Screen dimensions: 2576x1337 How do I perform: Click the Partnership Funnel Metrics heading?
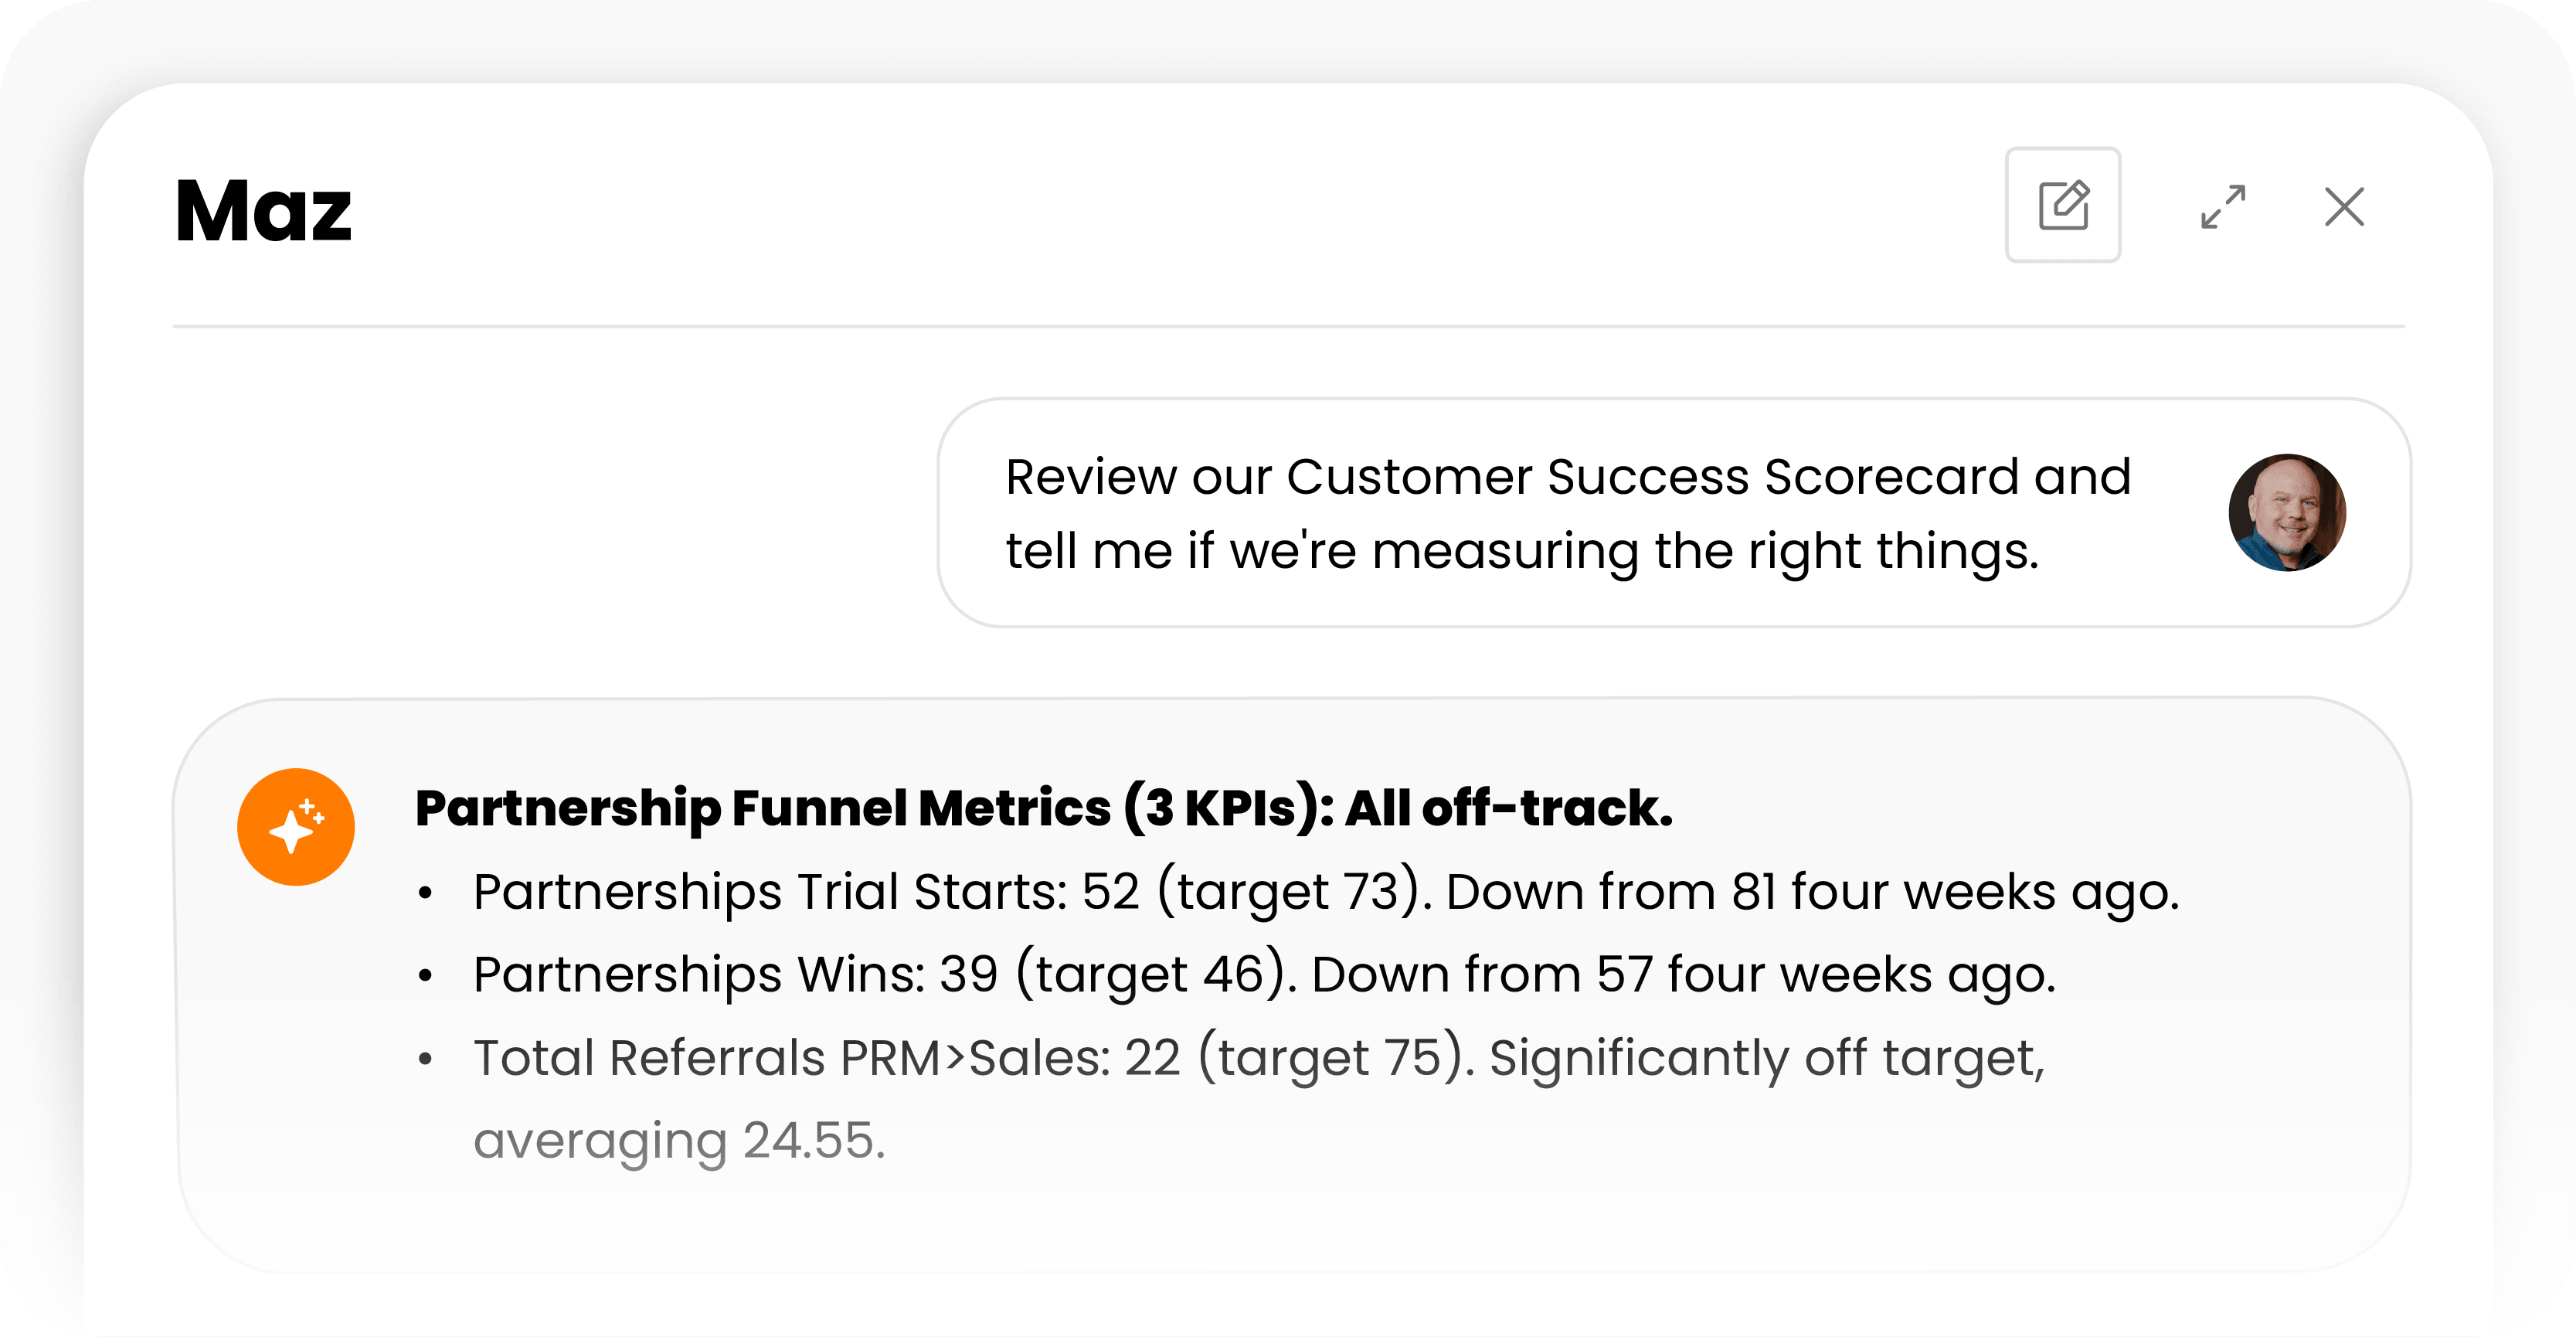(x=1044, y=807)
